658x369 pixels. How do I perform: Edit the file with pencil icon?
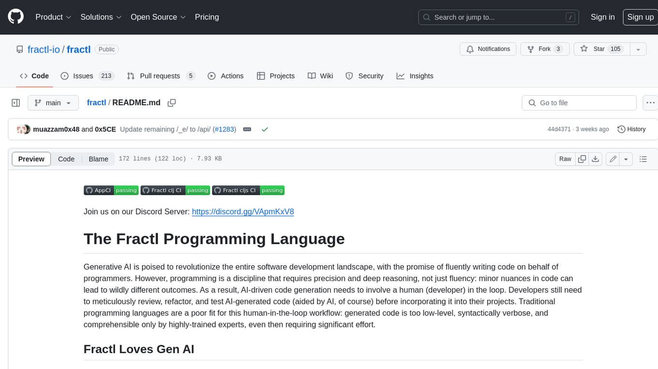613,159
